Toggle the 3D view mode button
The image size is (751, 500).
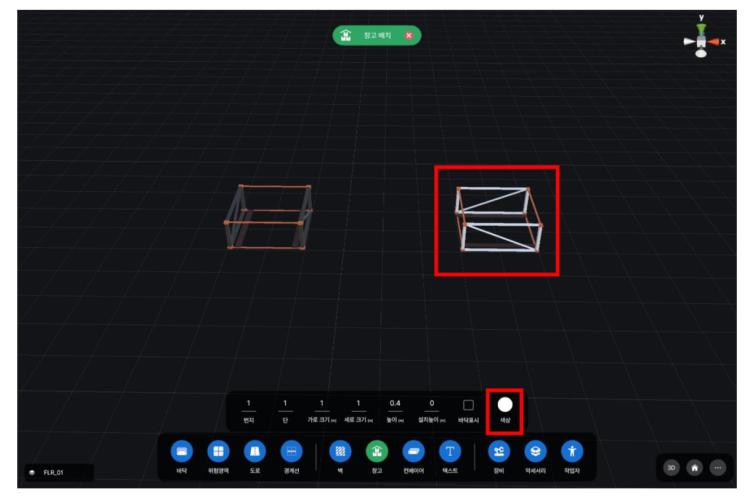(x=672, y=468)
